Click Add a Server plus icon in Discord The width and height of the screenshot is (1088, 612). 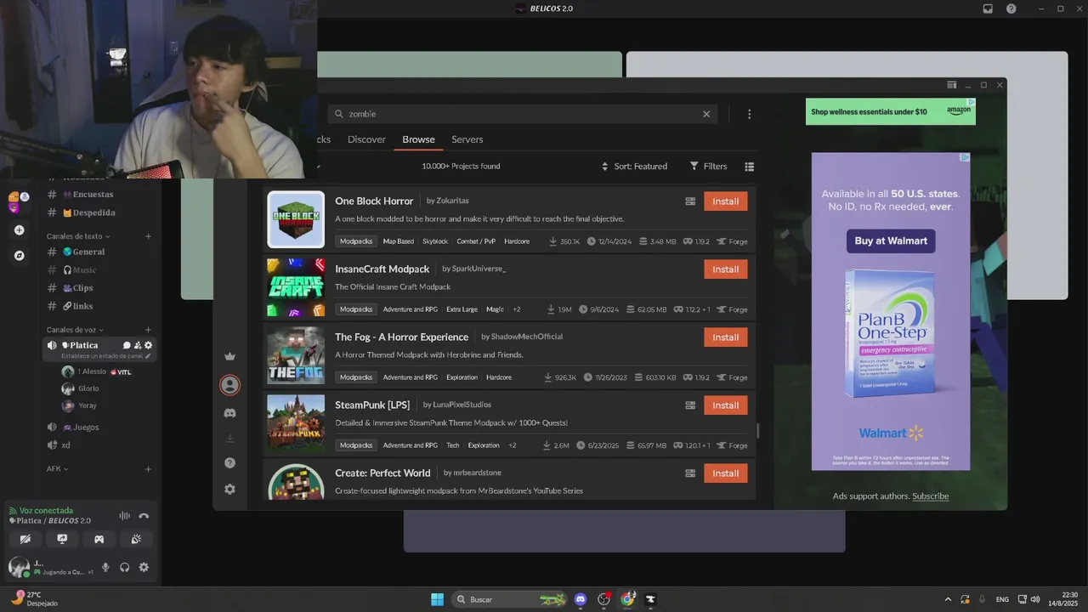click(x=19, y=230)
